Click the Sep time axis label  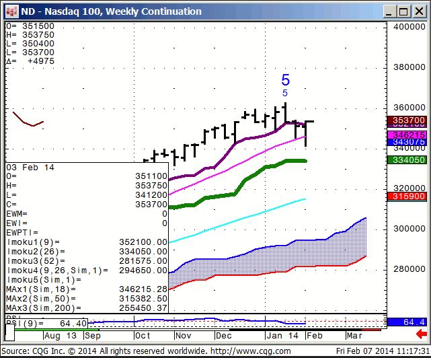pos(93,336)
